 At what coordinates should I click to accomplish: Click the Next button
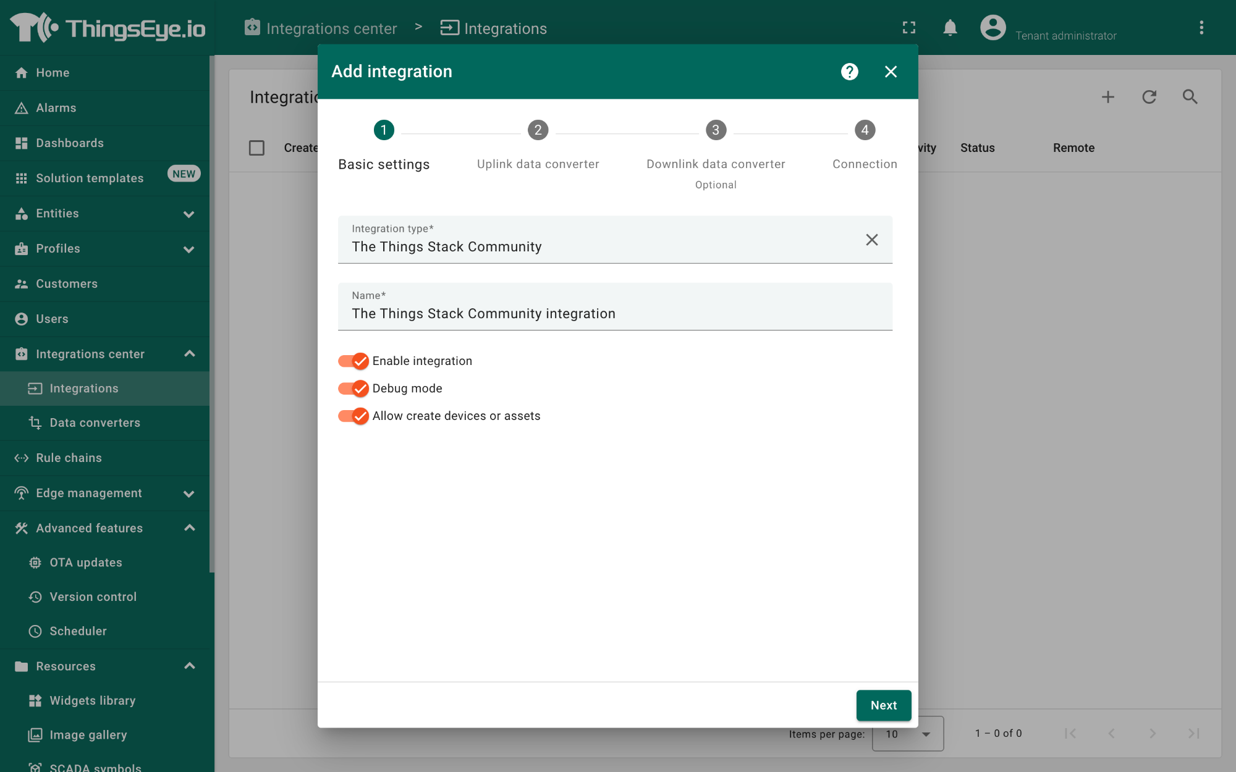[884, 705]
